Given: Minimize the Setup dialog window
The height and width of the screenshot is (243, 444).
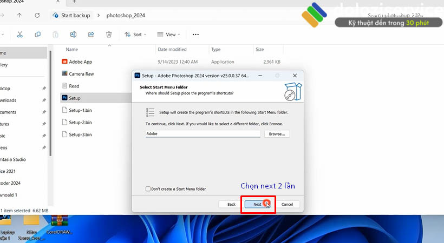Looking at the screenshot, I should [260, 76].
